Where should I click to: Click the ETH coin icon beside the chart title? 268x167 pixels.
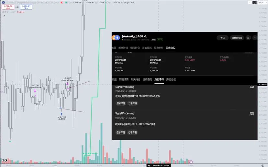click(x=3, y=3)
